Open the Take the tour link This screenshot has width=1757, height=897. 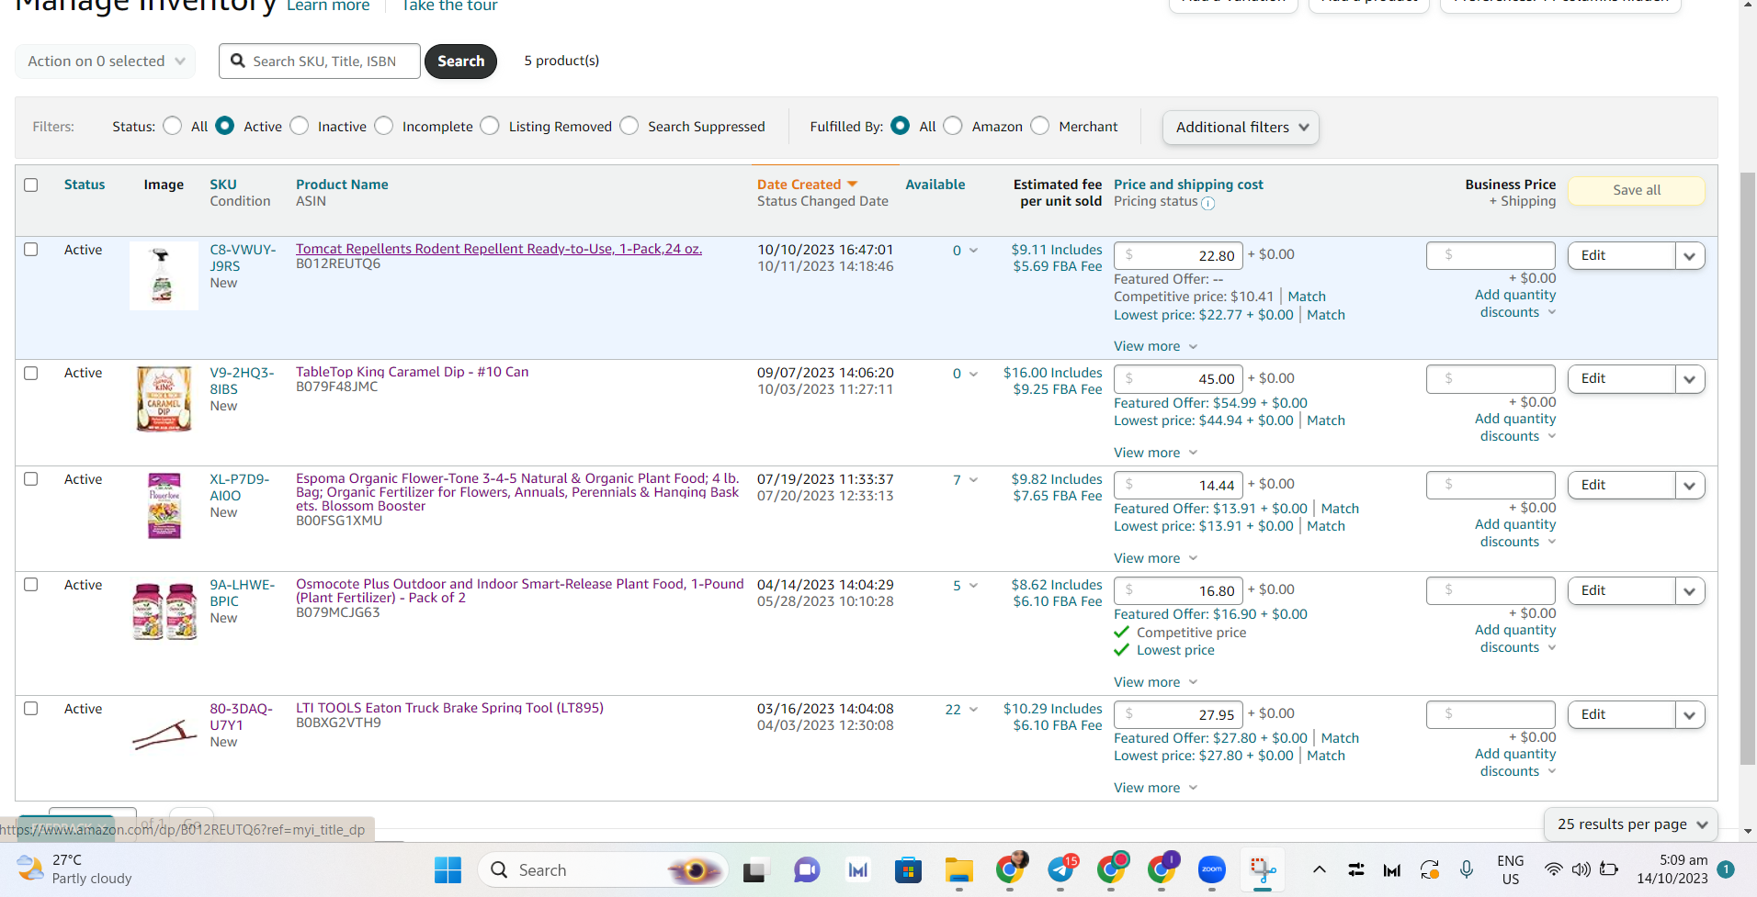pyautogui.click(x=449, y=6)
